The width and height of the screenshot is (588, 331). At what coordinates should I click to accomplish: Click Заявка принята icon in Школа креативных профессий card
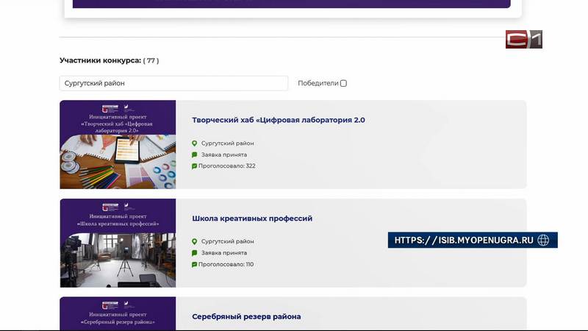point(194,253)
